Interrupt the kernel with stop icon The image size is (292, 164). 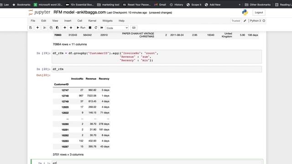click(90, 28)
